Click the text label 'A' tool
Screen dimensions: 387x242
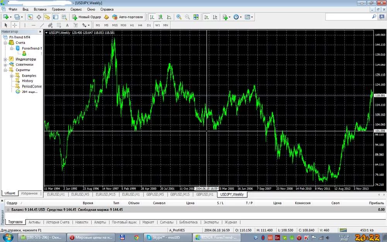67,25
